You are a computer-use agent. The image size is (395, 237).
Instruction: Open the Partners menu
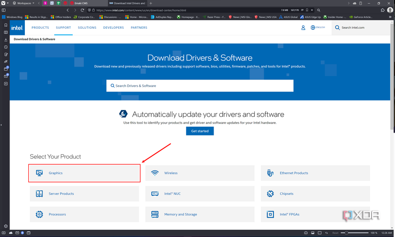pos(139,27)
